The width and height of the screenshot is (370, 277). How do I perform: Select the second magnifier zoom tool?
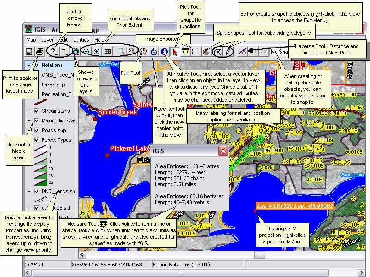point(131,52)
